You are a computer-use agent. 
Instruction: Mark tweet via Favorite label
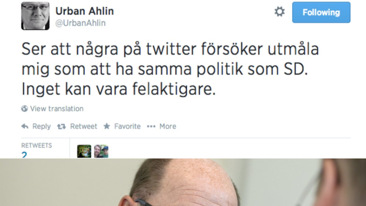pos(127,126)
